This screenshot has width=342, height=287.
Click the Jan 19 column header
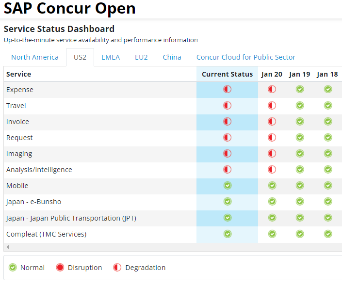(300, 74)
